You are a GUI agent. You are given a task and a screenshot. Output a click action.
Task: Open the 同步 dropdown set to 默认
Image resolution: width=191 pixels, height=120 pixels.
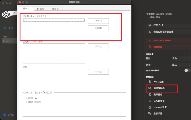click(x=181, y=65)
